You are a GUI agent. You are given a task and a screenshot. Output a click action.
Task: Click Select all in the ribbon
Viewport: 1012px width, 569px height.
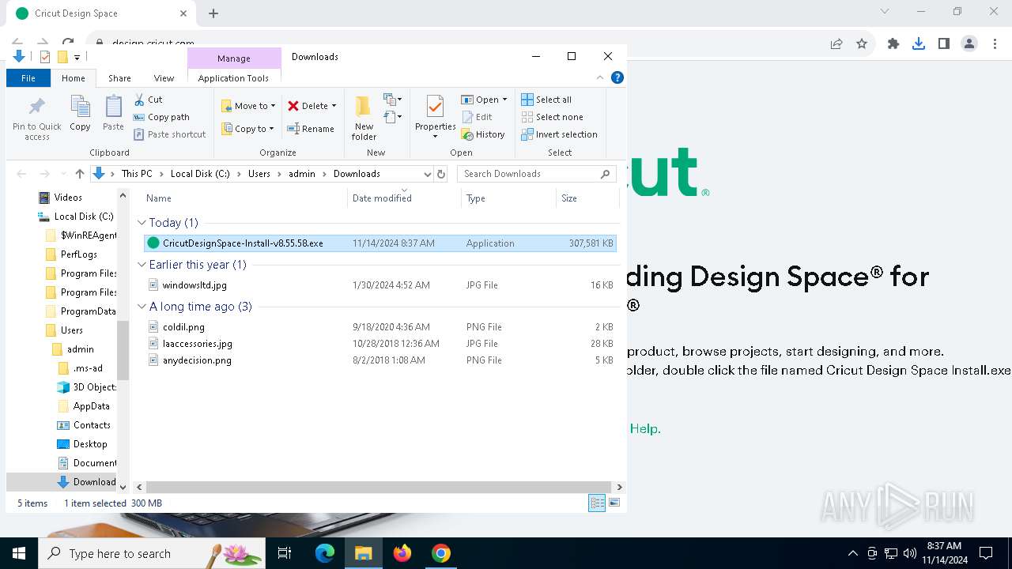546,100
